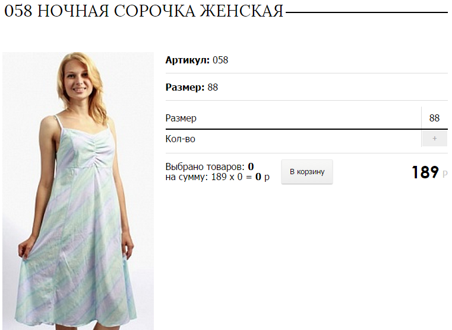Viewport: 452px width, 330px height.
Task: Click value 88 next to bold Размер
Action: (x=213, y=87)
